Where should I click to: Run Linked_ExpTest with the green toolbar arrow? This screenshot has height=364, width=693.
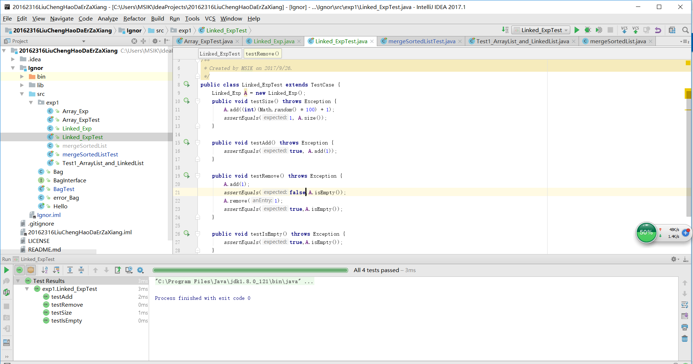click(577, 30)
